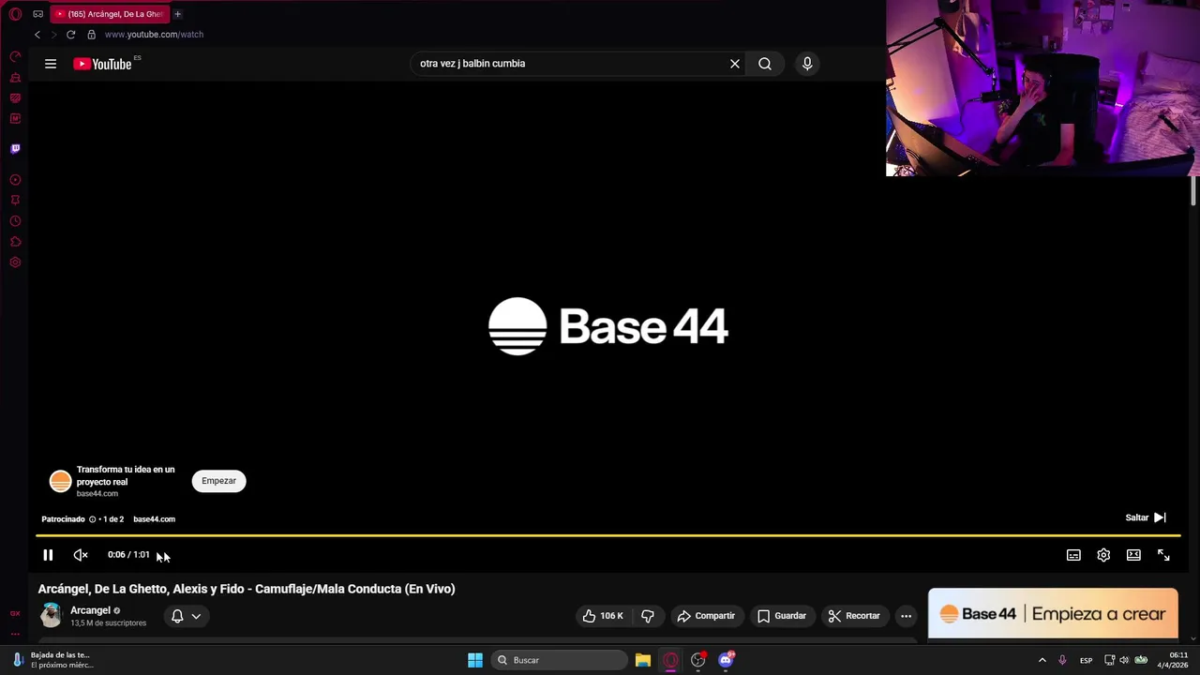The width and height of the screenshot is (1200, 675).
Task: Dislike the video
Action: click(648, 616)
